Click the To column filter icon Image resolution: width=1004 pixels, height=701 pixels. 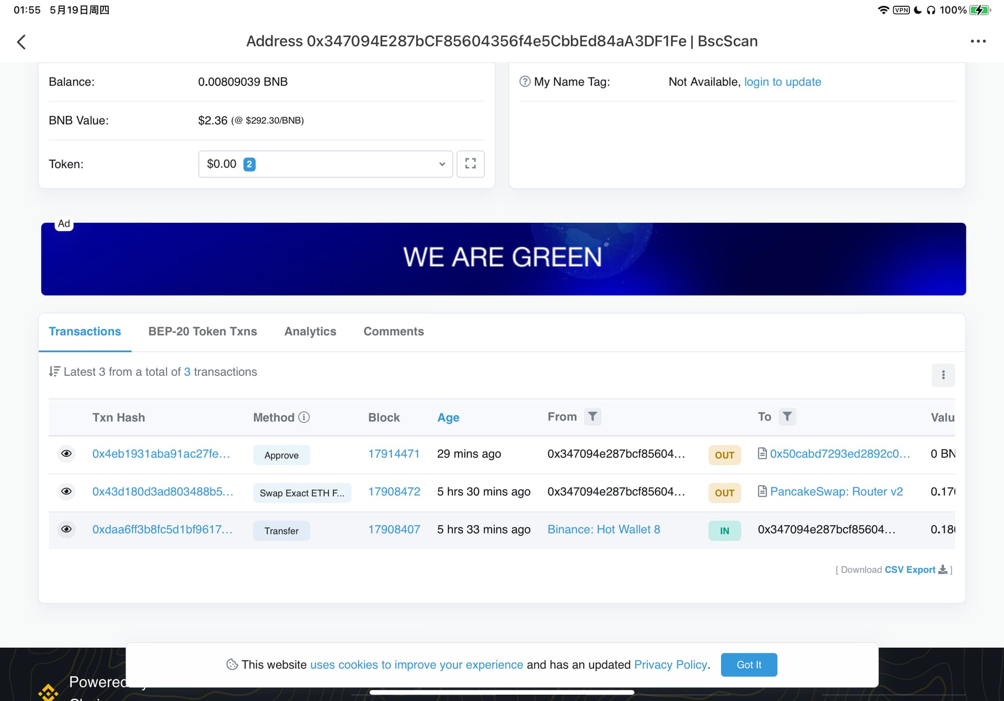(787, 417)
